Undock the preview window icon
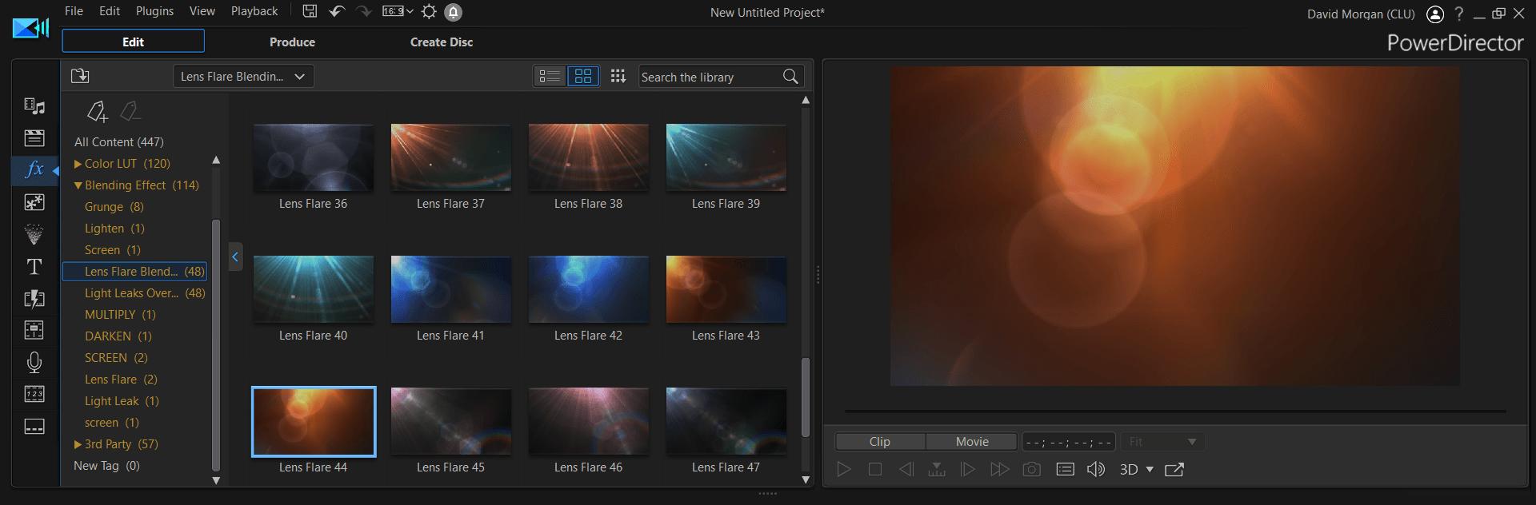 (x=1174, y=469)
